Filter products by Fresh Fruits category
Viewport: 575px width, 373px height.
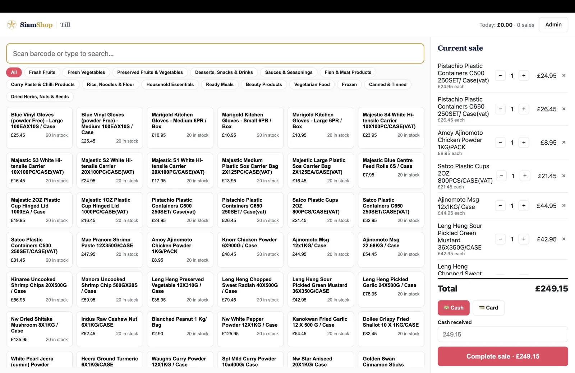42,72
